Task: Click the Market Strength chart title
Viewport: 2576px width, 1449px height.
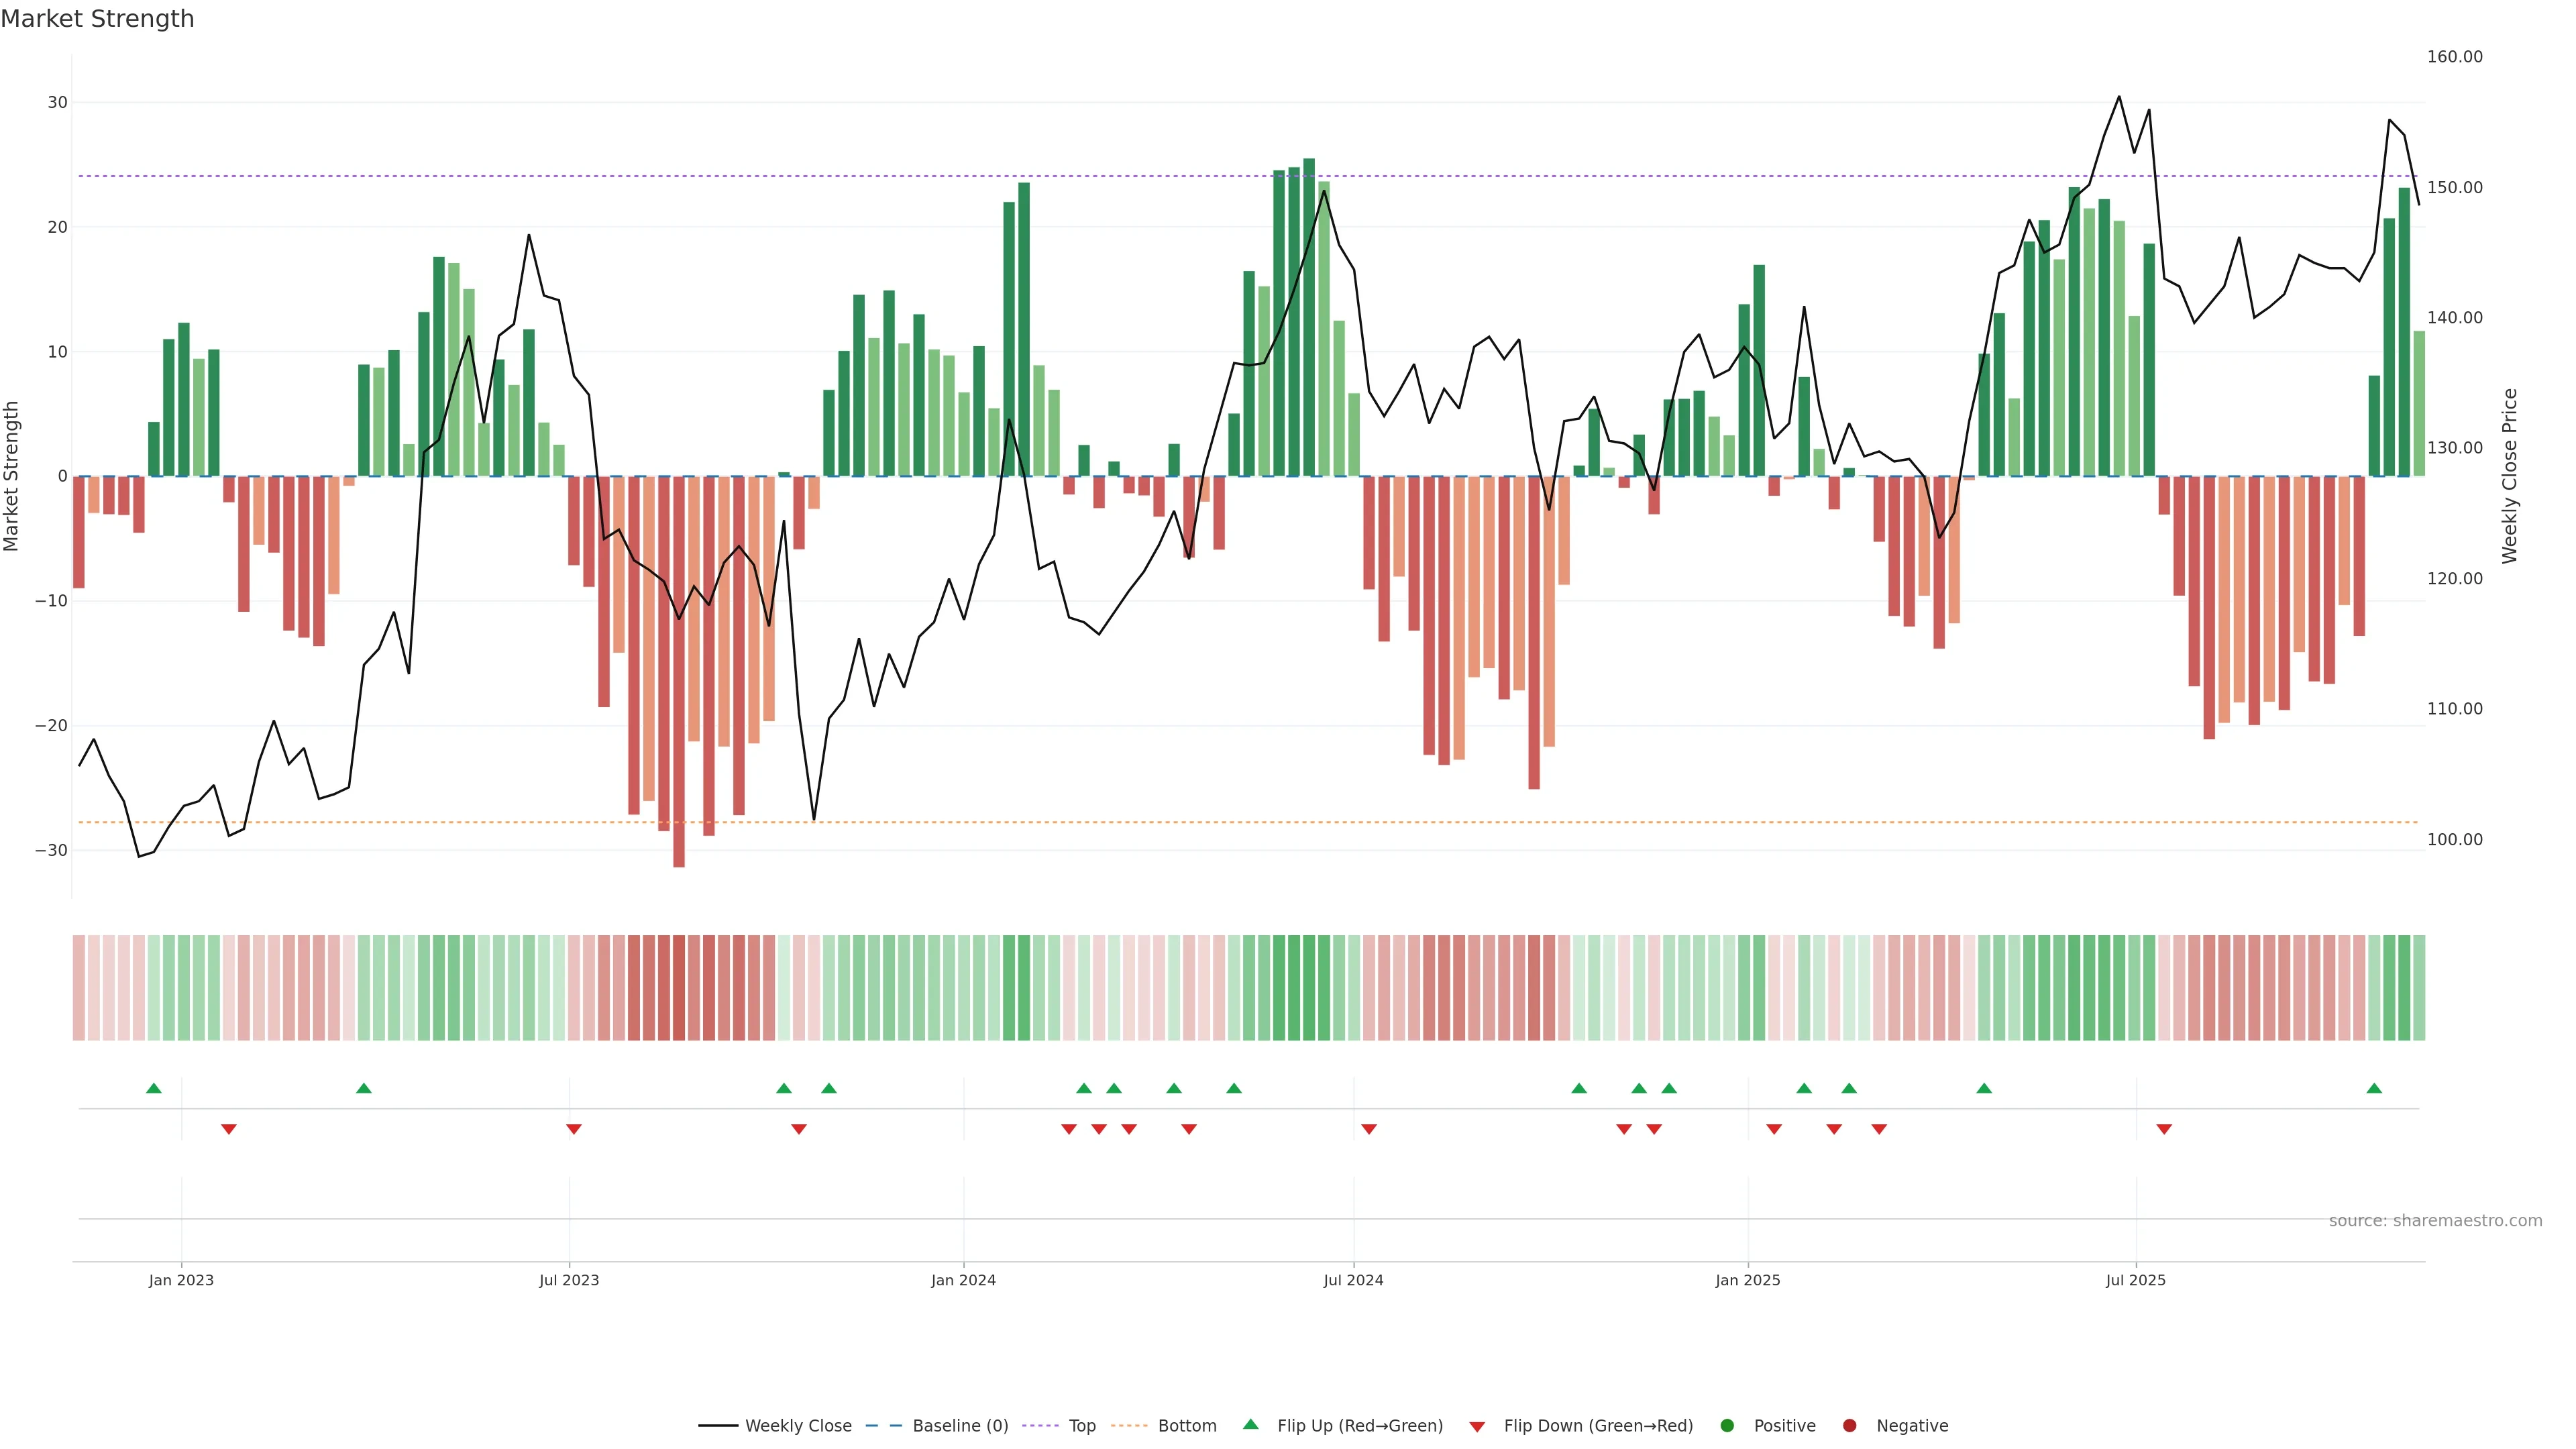Action: point(97,19)
